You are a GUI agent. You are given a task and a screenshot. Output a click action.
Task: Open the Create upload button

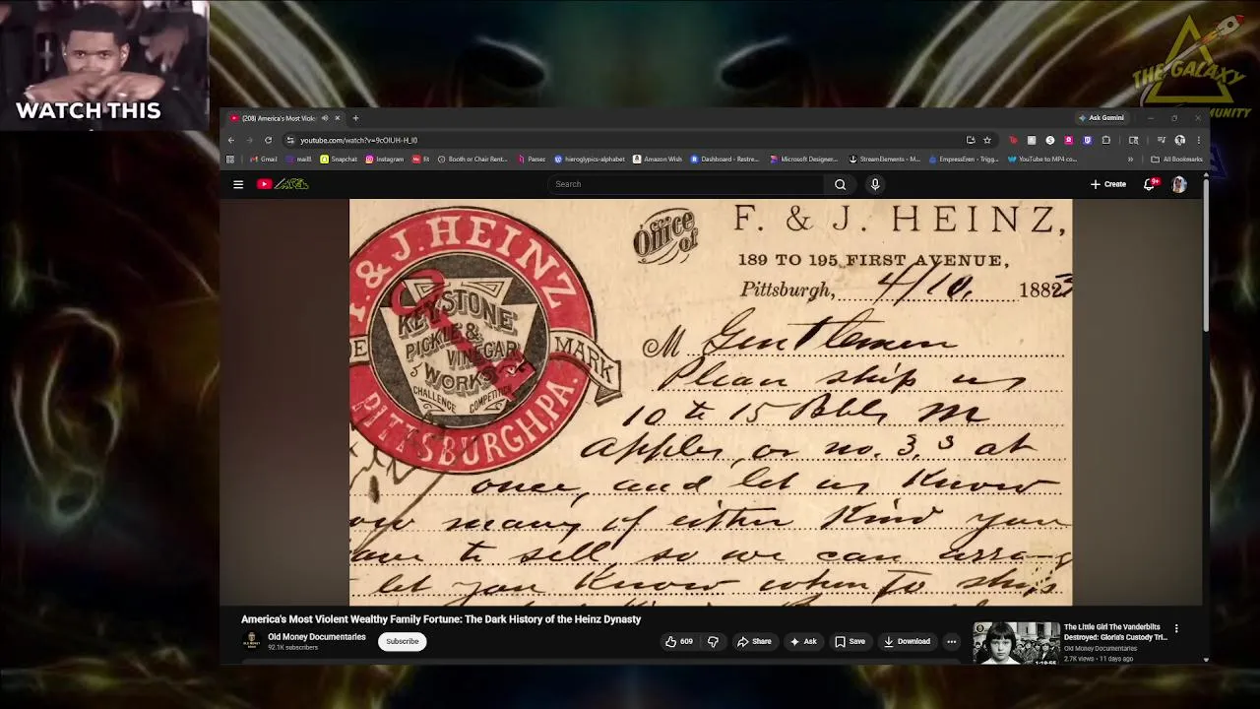coord(1108,184)
